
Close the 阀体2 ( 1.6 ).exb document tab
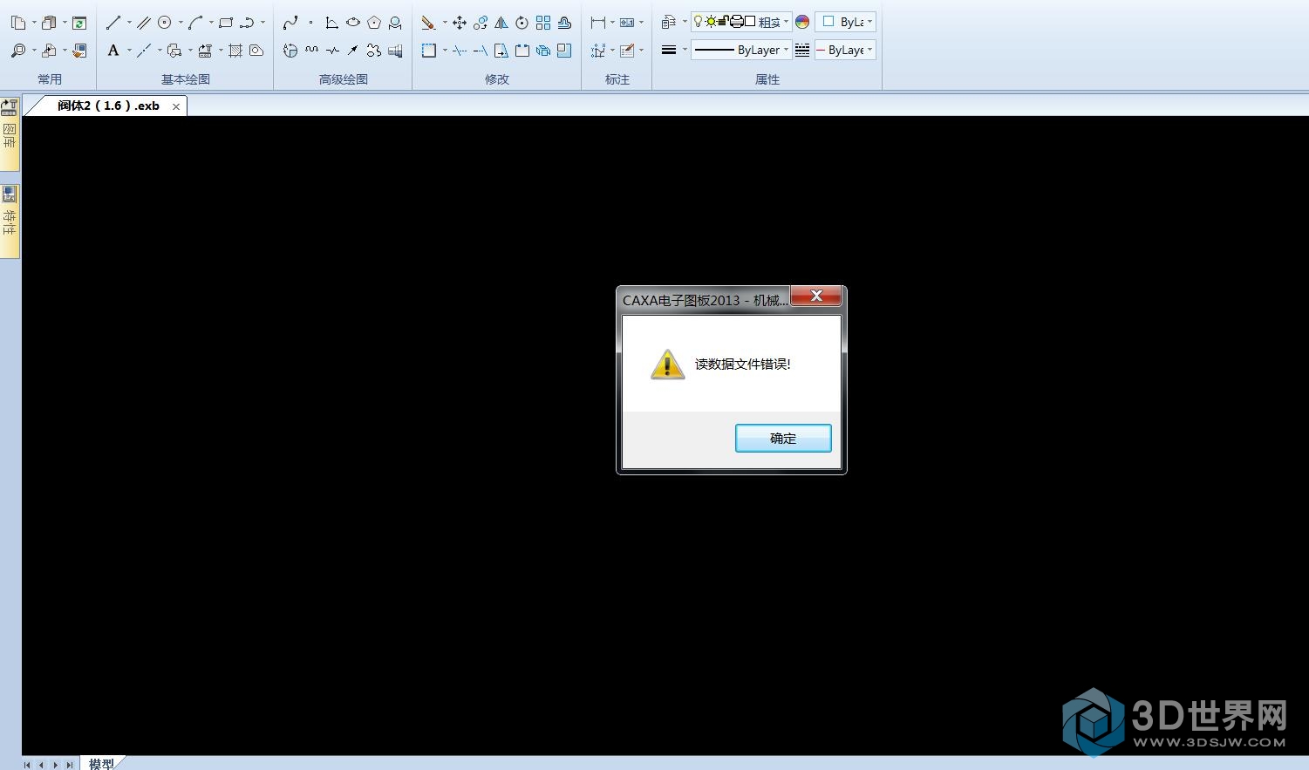(x=176, y=106)
